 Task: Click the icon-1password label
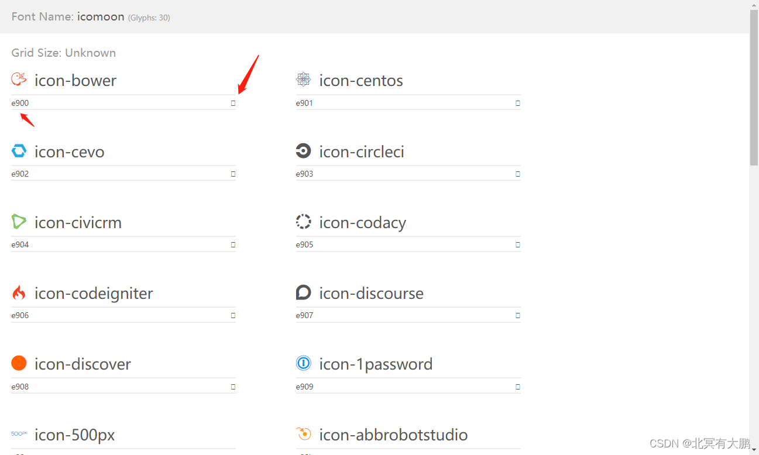(x=376, y=364)
